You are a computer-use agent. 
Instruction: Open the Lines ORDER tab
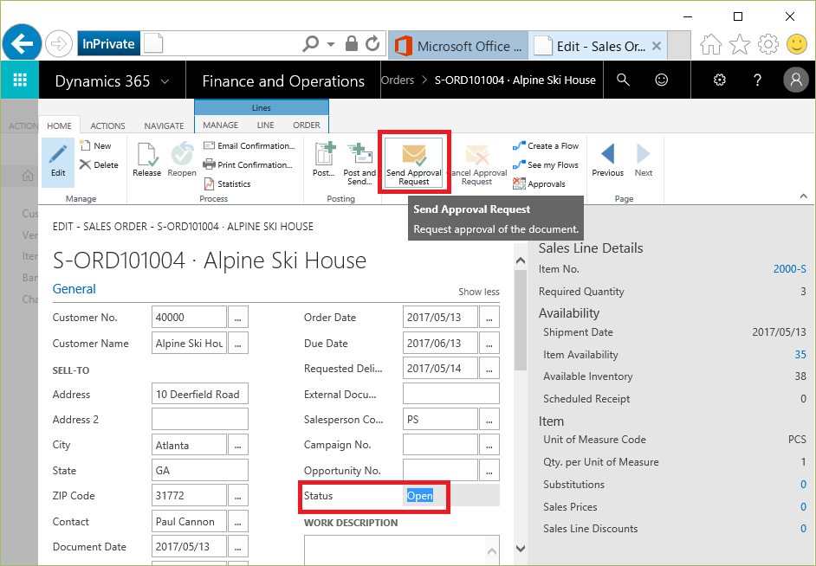click(x=307, y=125)
